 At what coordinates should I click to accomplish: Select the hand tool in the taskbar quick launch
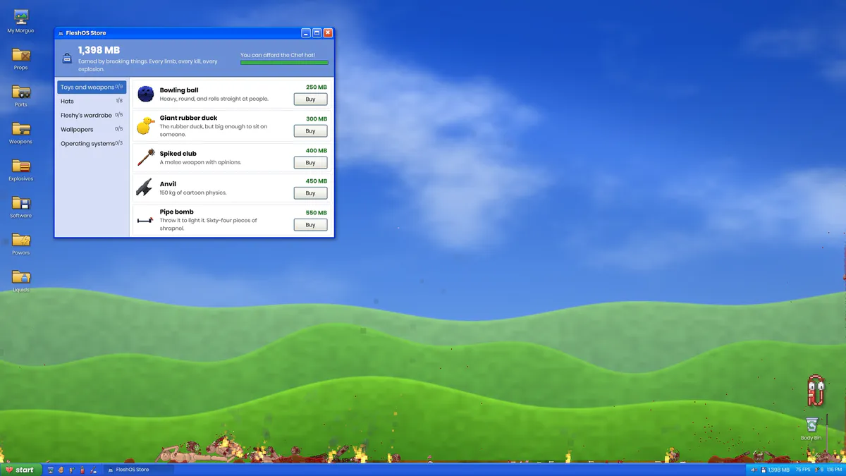61,470
